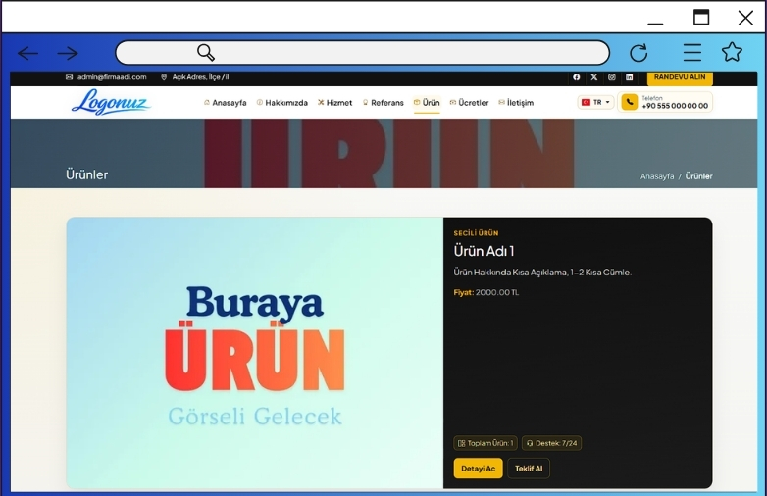Open the X social icon
The width and height of the screenshot is (767, 496).
[x=593, y=77]
